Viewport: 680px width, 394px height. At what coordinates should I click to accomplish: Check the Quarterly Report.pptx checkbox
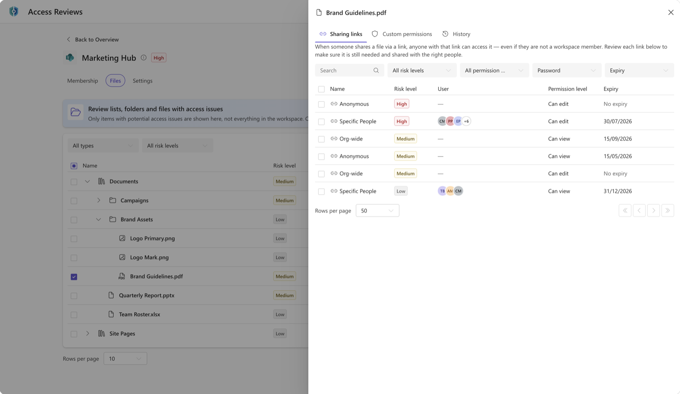point(74,296)
